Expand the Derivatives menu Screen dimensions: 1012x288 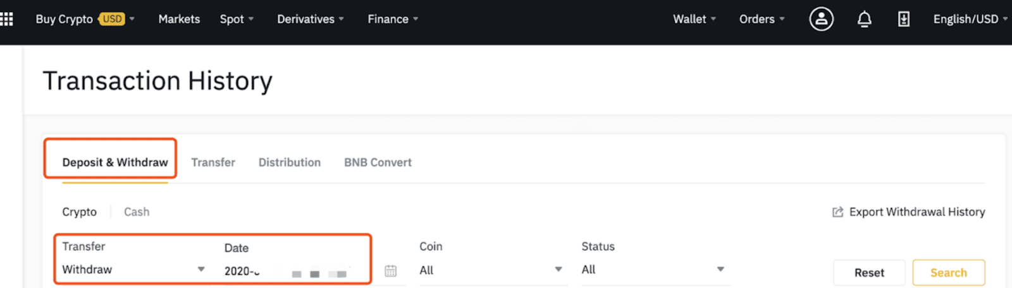pyautogui.click(x=311, y=19)
